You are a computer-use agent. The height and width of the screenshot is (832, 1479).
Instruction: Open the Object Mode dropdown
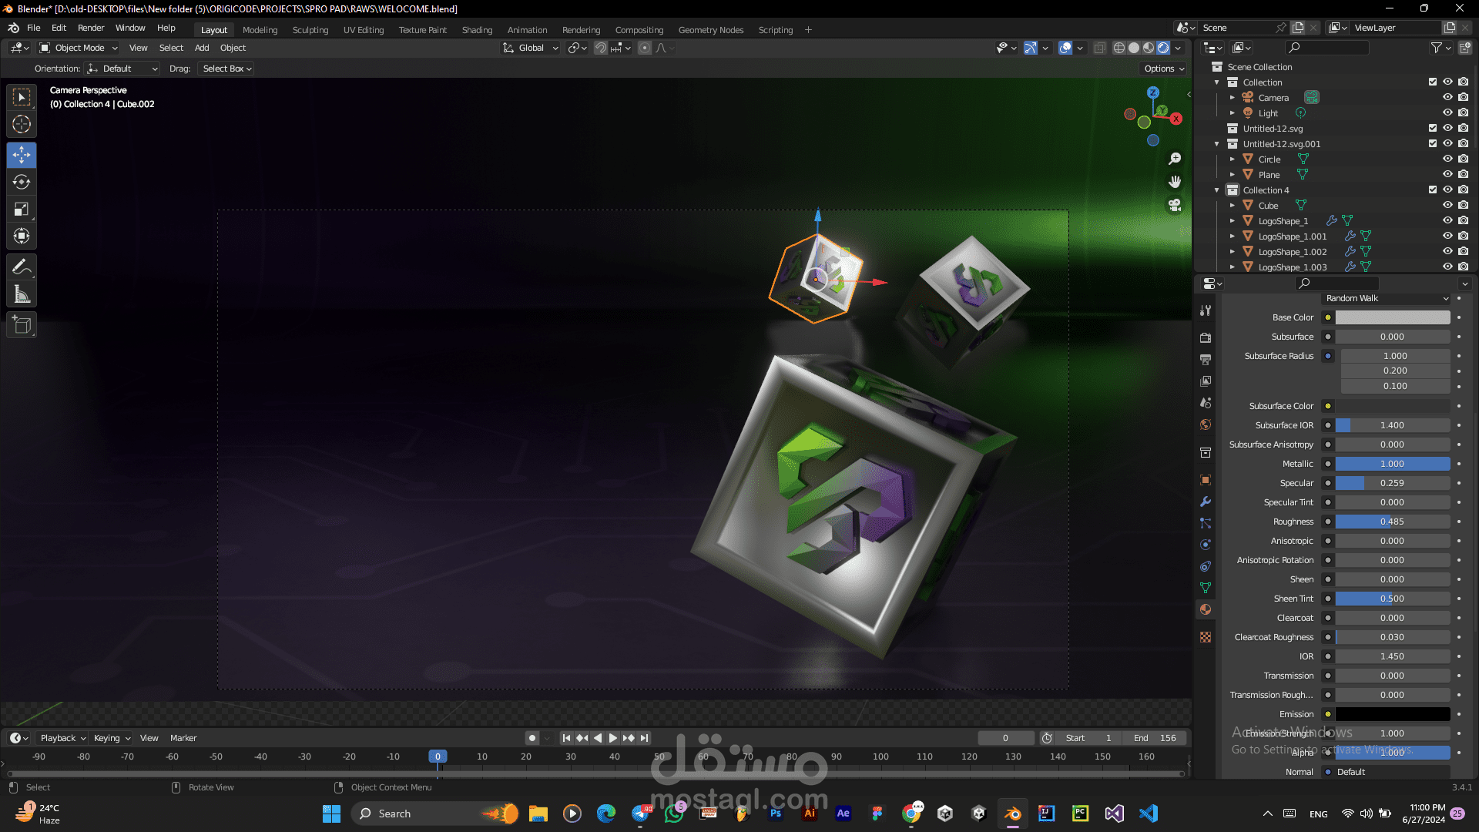[79, 48]
